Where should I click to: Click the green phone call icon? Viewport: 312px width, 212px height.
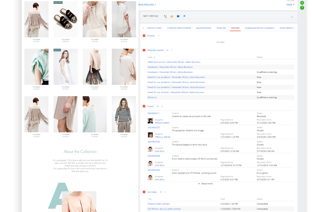(165, 16)
